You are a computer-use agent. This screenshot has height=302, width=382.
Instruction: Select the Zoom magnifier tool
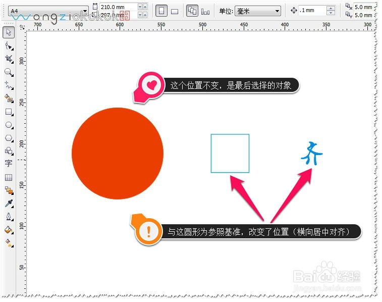(9, 72)
